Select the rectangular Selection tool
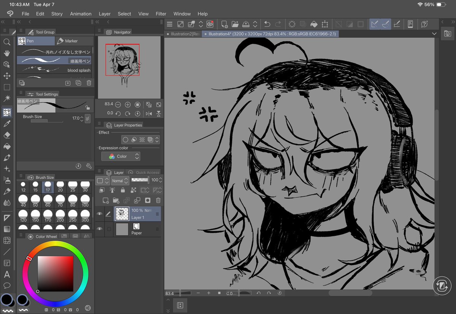456x314 pixels. pos(7,87)
